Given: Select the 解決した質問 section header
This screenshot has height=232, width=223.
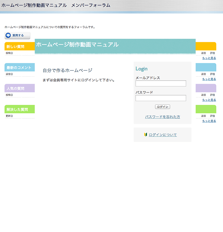Looking at the screenshot, I should click(x=20, y=109).
